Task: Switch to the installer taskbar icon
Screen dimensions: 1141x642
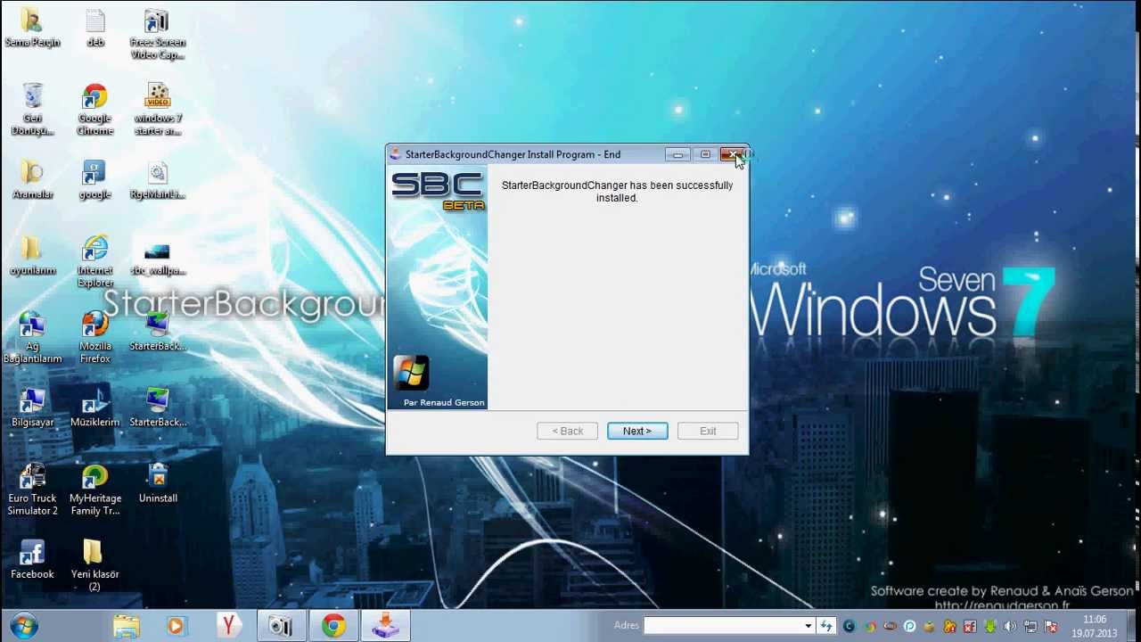Action: pyautogui.click(x=386, y=626)
